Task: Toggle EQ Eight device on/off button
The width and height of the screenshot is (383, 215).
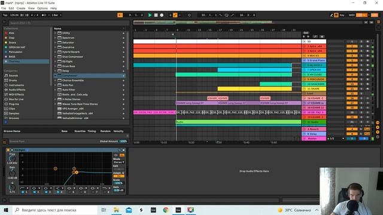Action: click(x=8, y=150)
